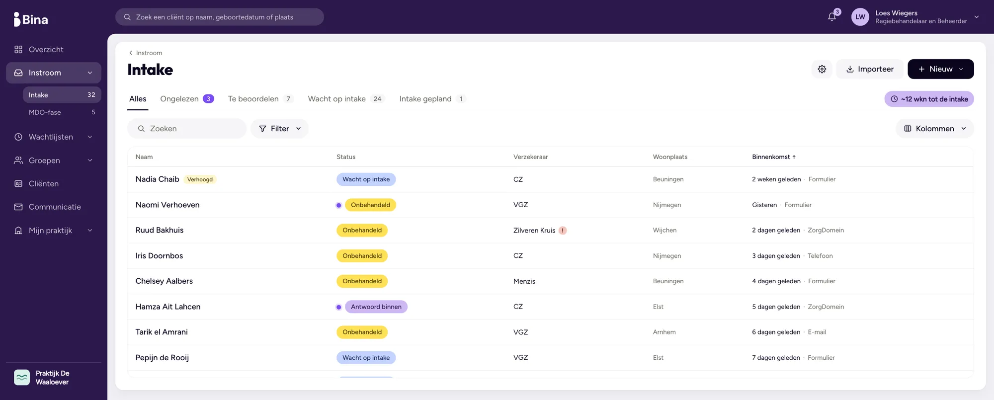Open Nadia Chaib's row

[x=550, y=179]
